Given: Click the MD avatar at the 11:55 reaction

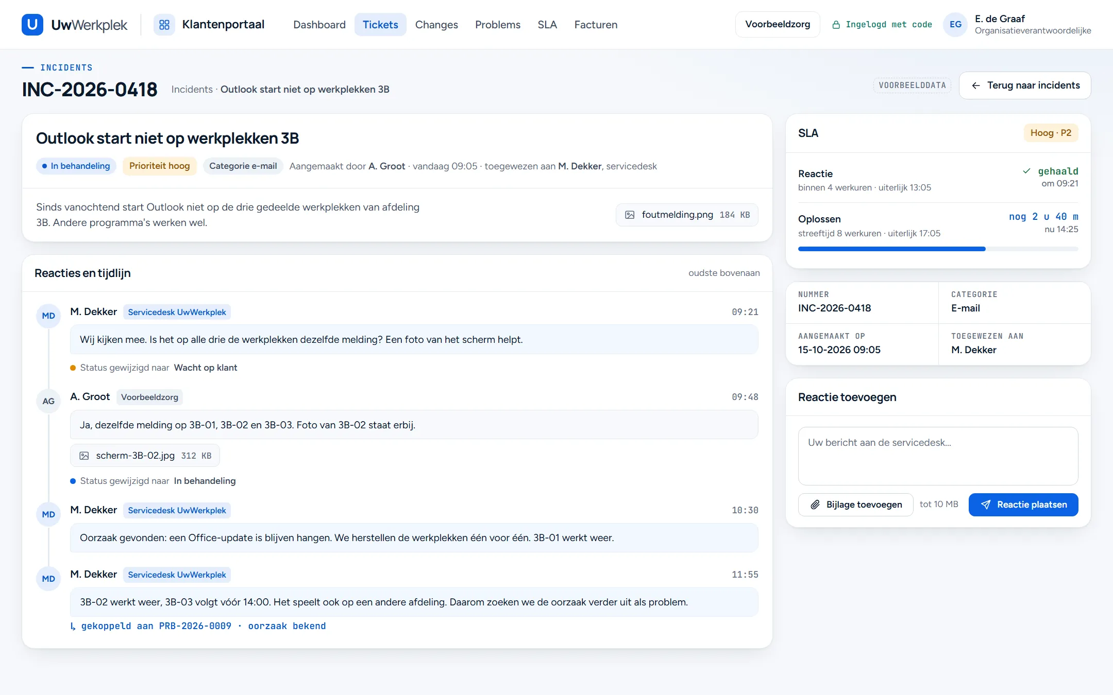Looking at the screenshot, I should pos(48,579).
